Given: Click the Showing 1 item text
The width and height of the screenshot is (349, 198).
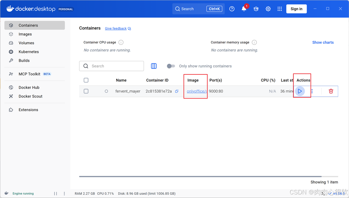Looking at the screenshot, I should click(x=324, y=182).
